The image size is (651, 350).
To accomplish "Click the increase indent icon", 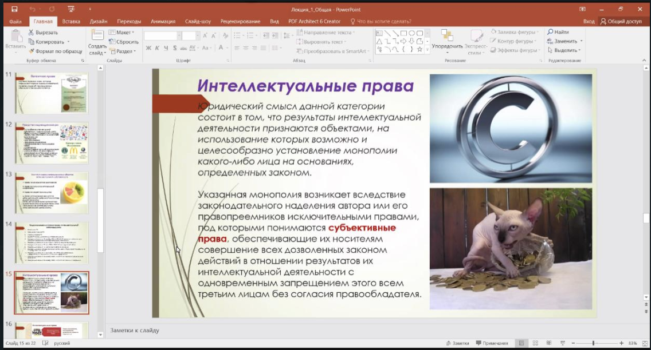I will click(275, 35).
